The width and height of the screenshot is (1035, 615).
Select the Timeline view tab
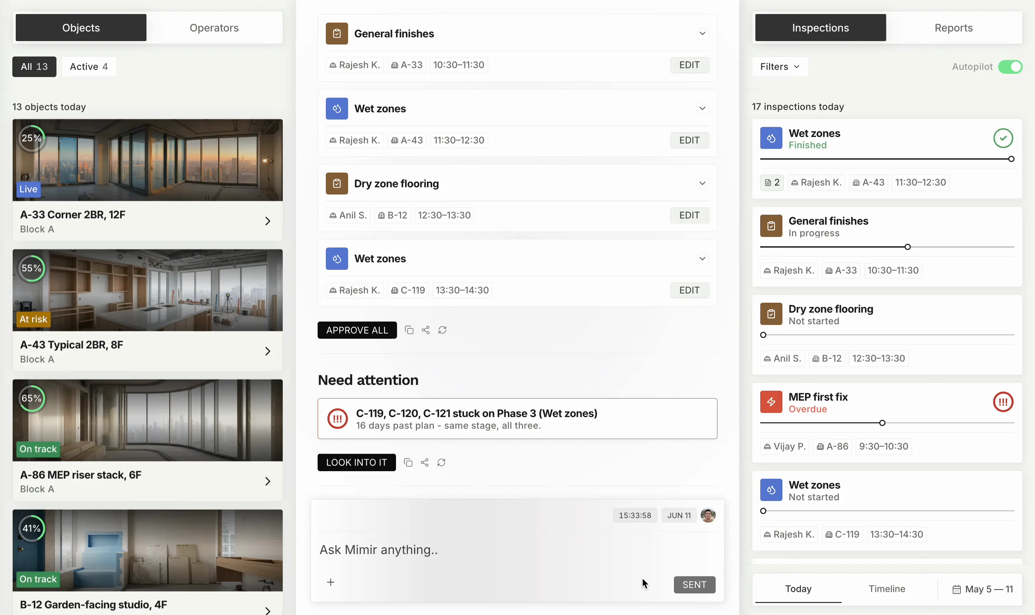pos(887,589)
